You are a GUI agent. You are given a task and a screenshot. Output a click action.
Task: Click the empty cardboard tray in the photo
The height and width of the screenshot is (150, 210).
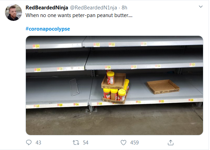(163, 87)
